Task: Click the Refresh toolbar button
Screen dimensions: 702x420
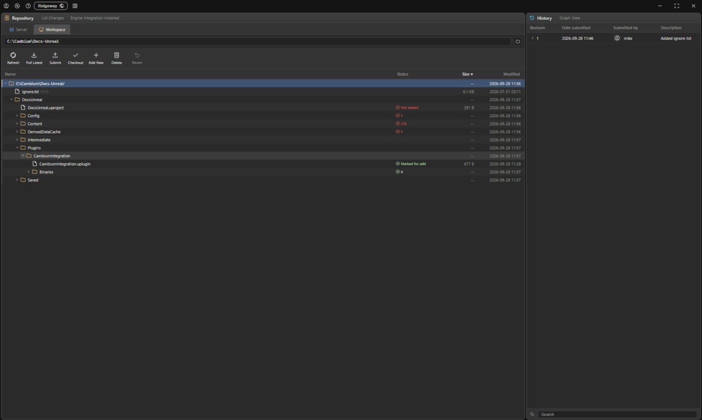Action: (13, 58)
